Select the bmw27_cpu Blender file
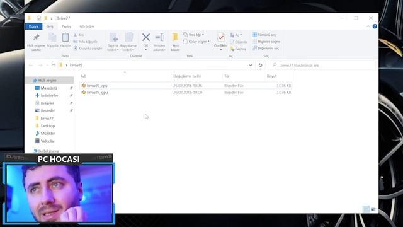 (x=186, y=86)
